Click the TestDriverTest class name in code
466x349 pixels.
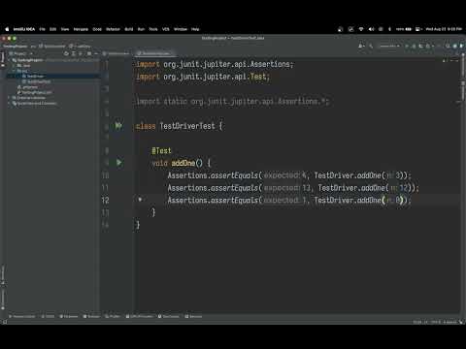point(187,126)
